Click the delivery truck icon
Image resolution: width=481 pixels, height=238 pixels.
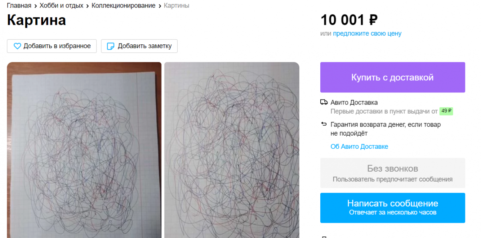(x=324, y=102)
